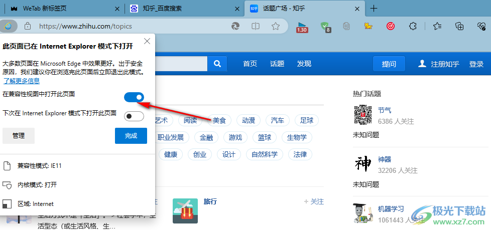The height and width of the screenshot is (230, 491).
Task: Select the 自然科学 topic tag
Action: point(265,154)
